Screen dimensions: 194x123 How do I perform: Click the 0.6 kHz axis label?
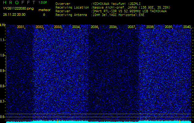click(x=3, y=117)
